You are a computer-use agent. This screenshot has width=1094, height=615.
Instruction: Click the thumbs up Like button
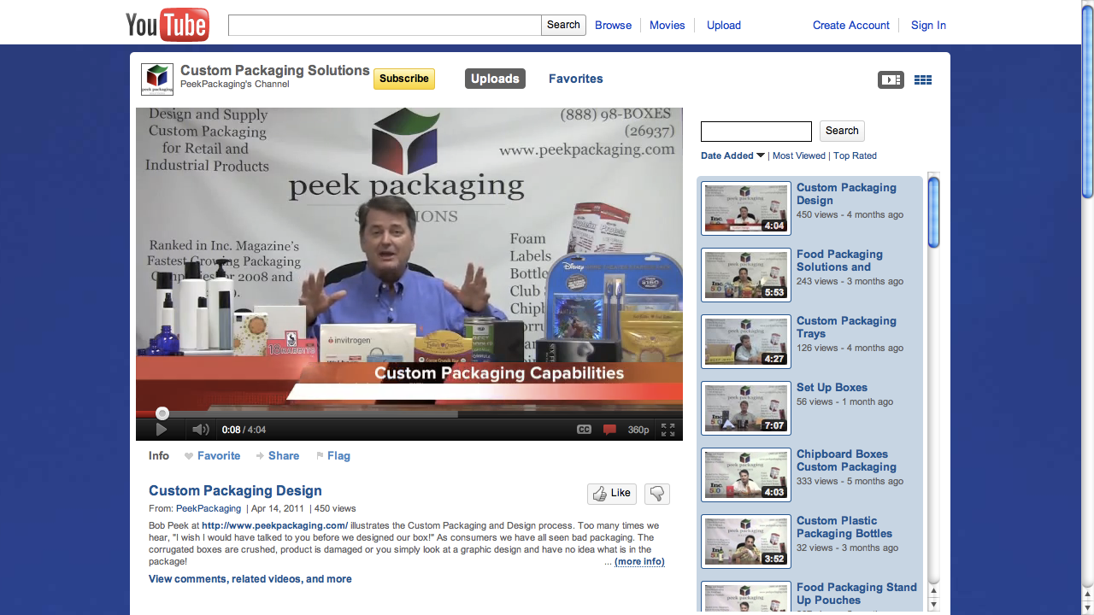pos(611,493)
